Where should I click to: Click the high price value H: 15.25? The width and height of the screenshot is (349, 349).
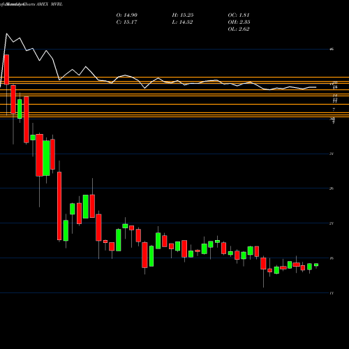183,15
